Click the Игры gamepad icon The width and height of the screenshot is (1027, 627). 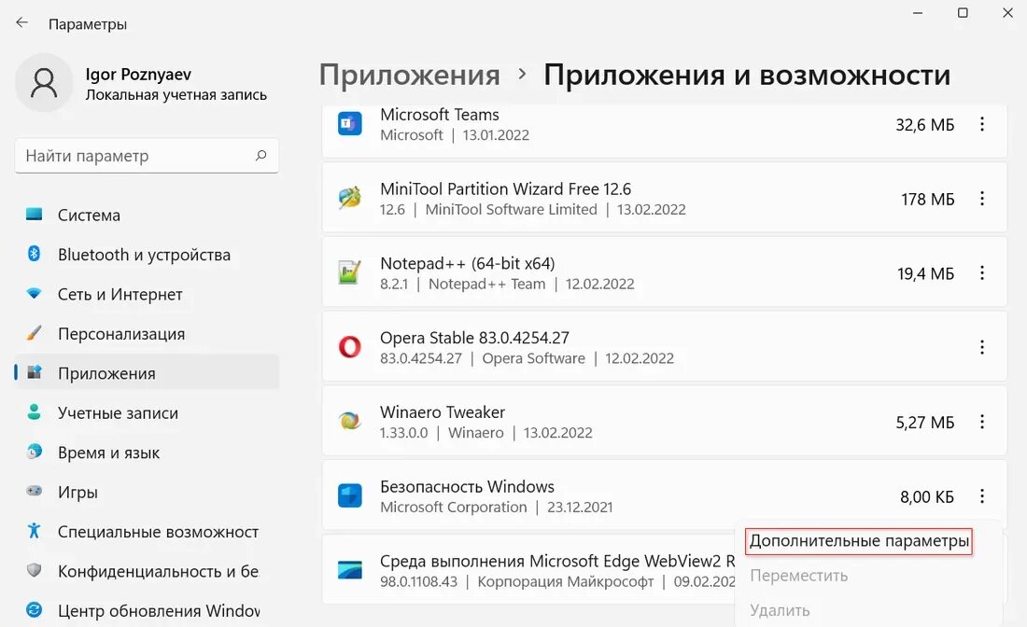pyautogui.click(x=34, y=491)
